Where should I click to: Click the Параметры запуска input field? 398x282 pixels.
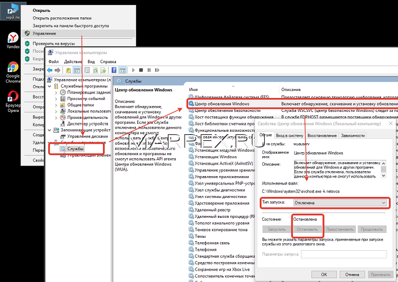pyautogui.click(x=344, y=254)
